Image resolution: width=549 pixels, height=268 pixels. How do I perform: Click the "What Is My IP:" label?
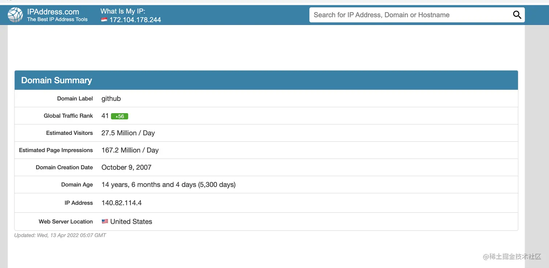[x=123, y=11]
